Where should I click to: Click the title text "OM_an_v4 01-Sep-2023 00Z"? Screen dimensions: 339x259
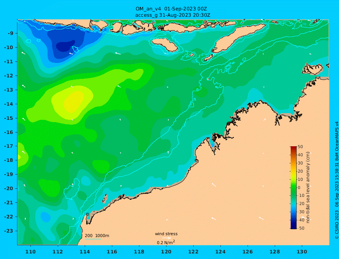click(171, 9)
